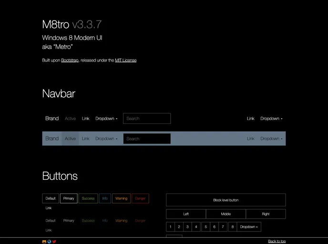Select Link after Active in blue navbar
This screenshot has width=328, height=244.
85,139
